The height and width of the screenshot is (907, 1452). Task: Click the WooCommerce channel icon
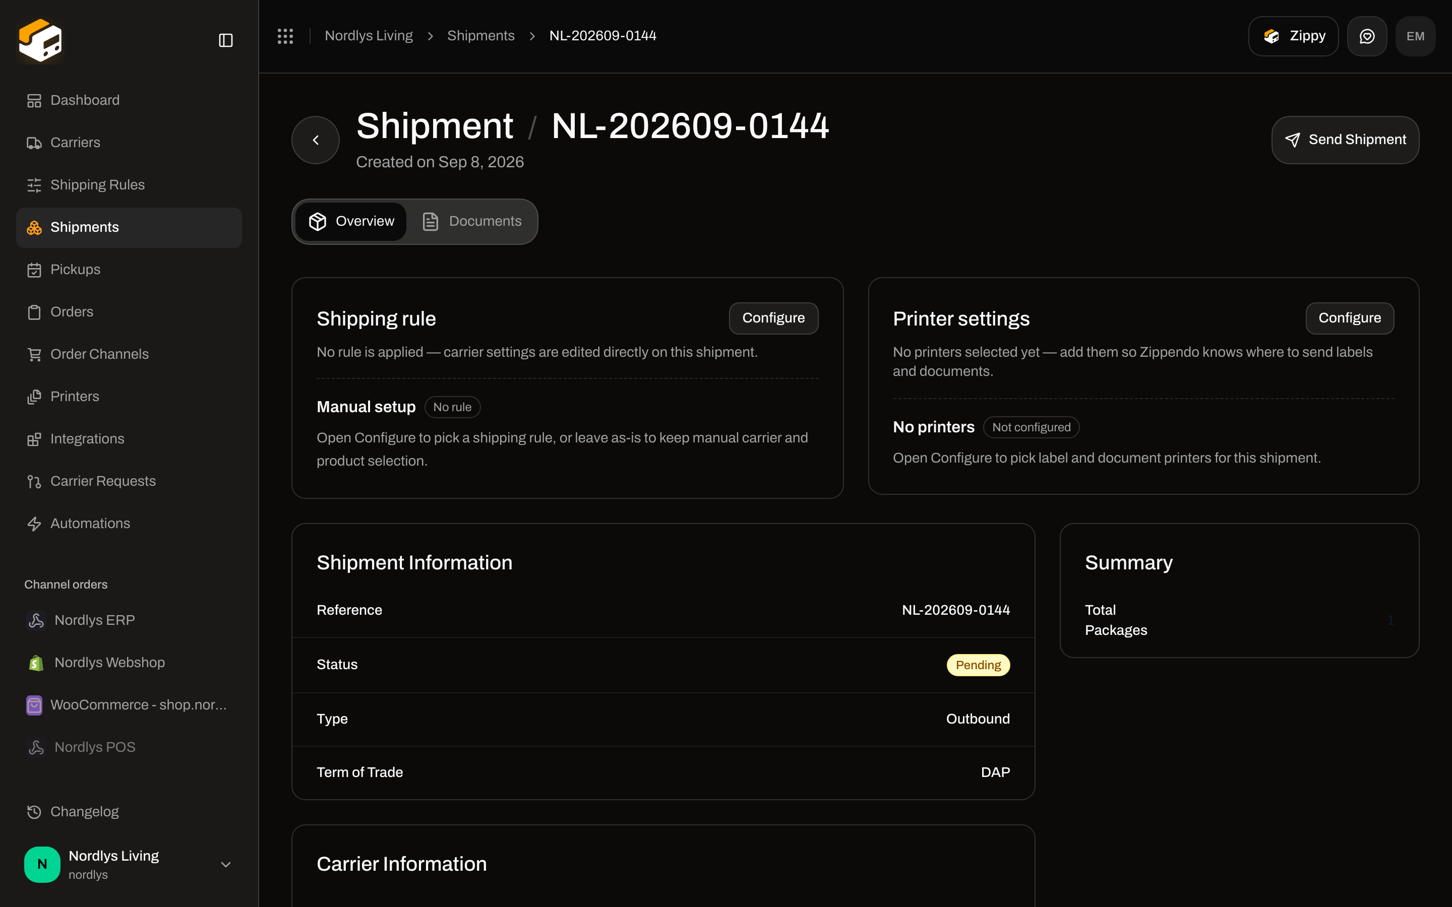pos(34,705)
